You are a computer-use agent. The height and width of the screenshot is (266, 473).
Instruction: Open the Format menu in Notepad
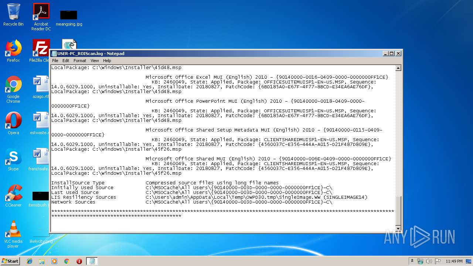click(x=80, y=61)
